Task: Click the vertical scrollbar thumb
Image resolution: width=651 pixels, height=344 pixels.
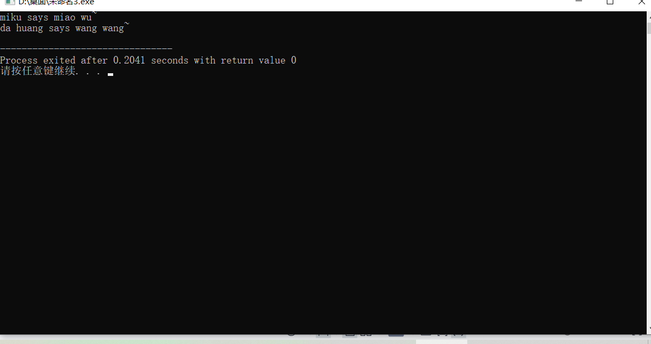Action: [x=648, y=27]
